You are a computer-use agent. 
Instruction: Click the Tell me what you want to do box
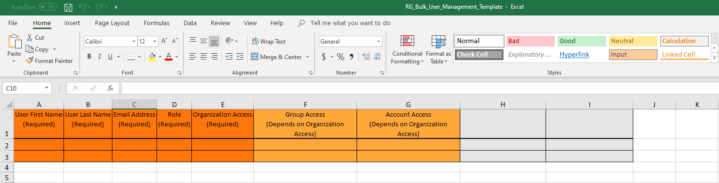(x=350, y=23)
